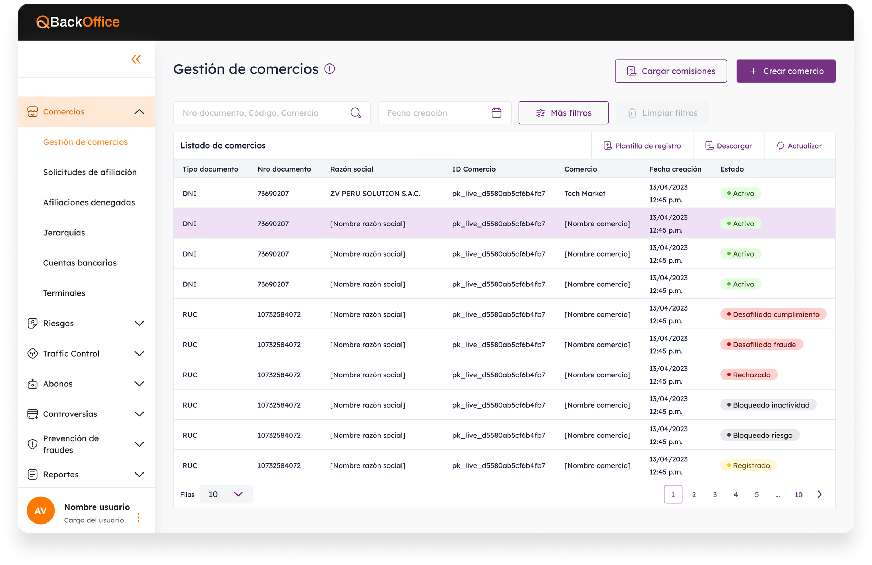Go to next page arrow

(x=820, y=494)
